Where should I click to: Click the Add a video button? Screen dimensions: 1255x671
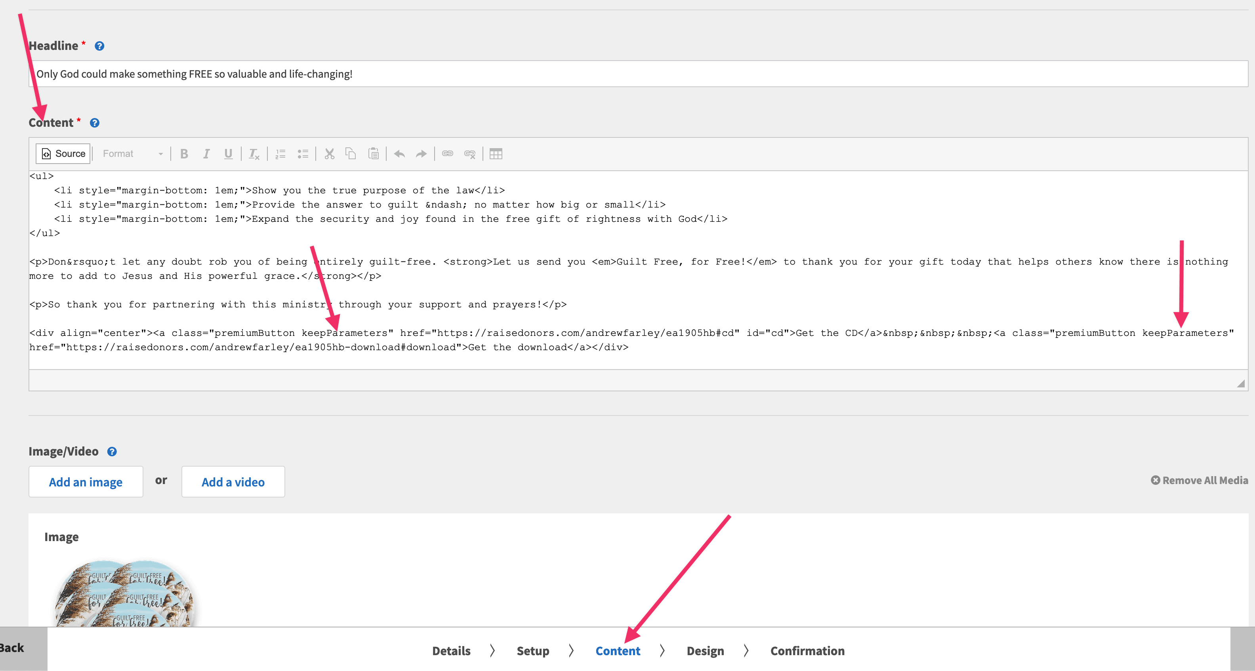tap(233, 481)
